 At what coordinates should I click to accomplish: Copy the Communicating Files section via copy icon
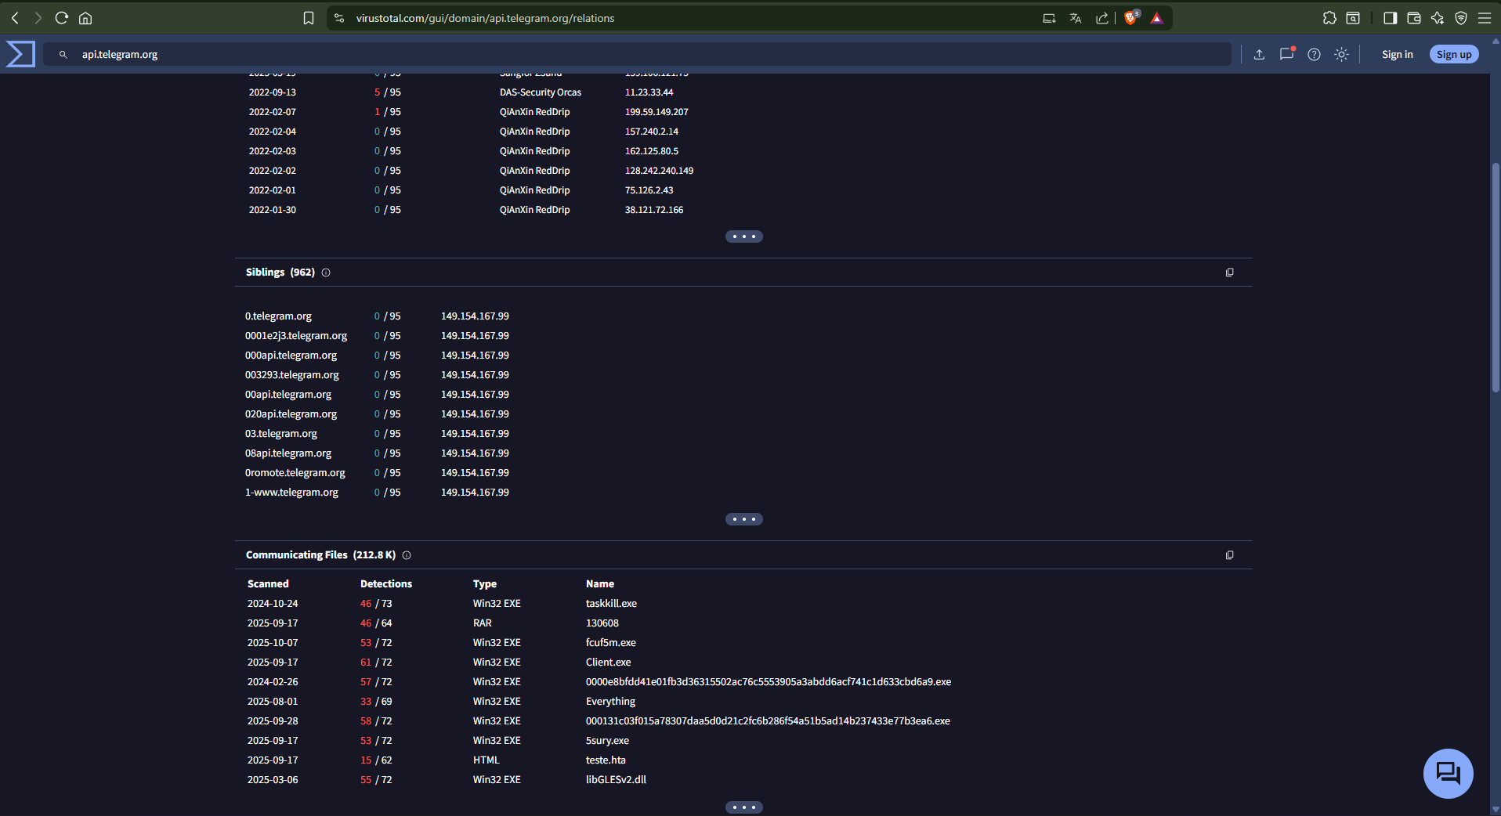1229,555
